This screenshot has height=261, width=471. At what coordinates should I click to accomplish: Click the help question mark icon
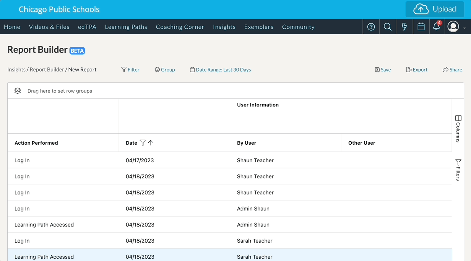(371, 27)
